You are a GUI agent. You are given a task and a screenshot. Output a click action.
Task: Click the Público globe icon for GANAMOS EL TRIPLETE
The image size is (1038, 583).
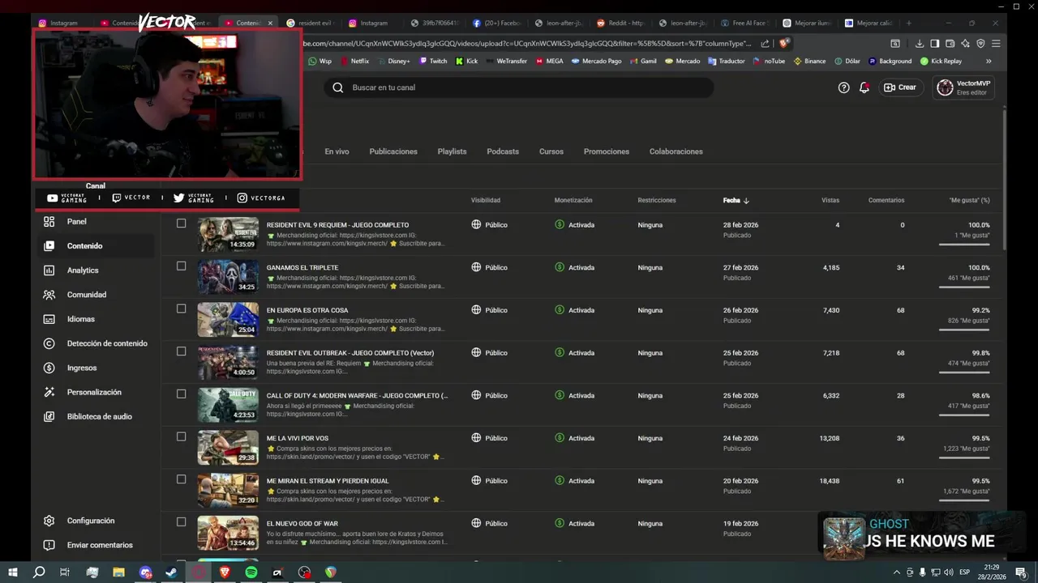pyautogui.click(x=476, y=267)
